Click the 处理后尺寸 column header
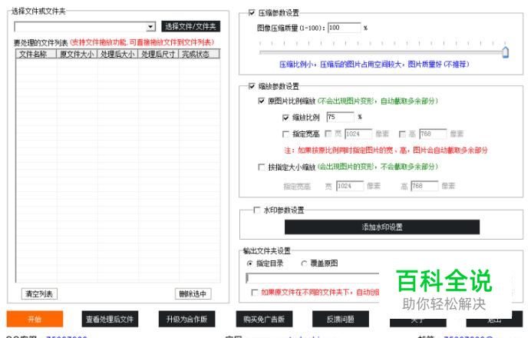Viewport: 531px width, 338px height. [x=158, y=54]
